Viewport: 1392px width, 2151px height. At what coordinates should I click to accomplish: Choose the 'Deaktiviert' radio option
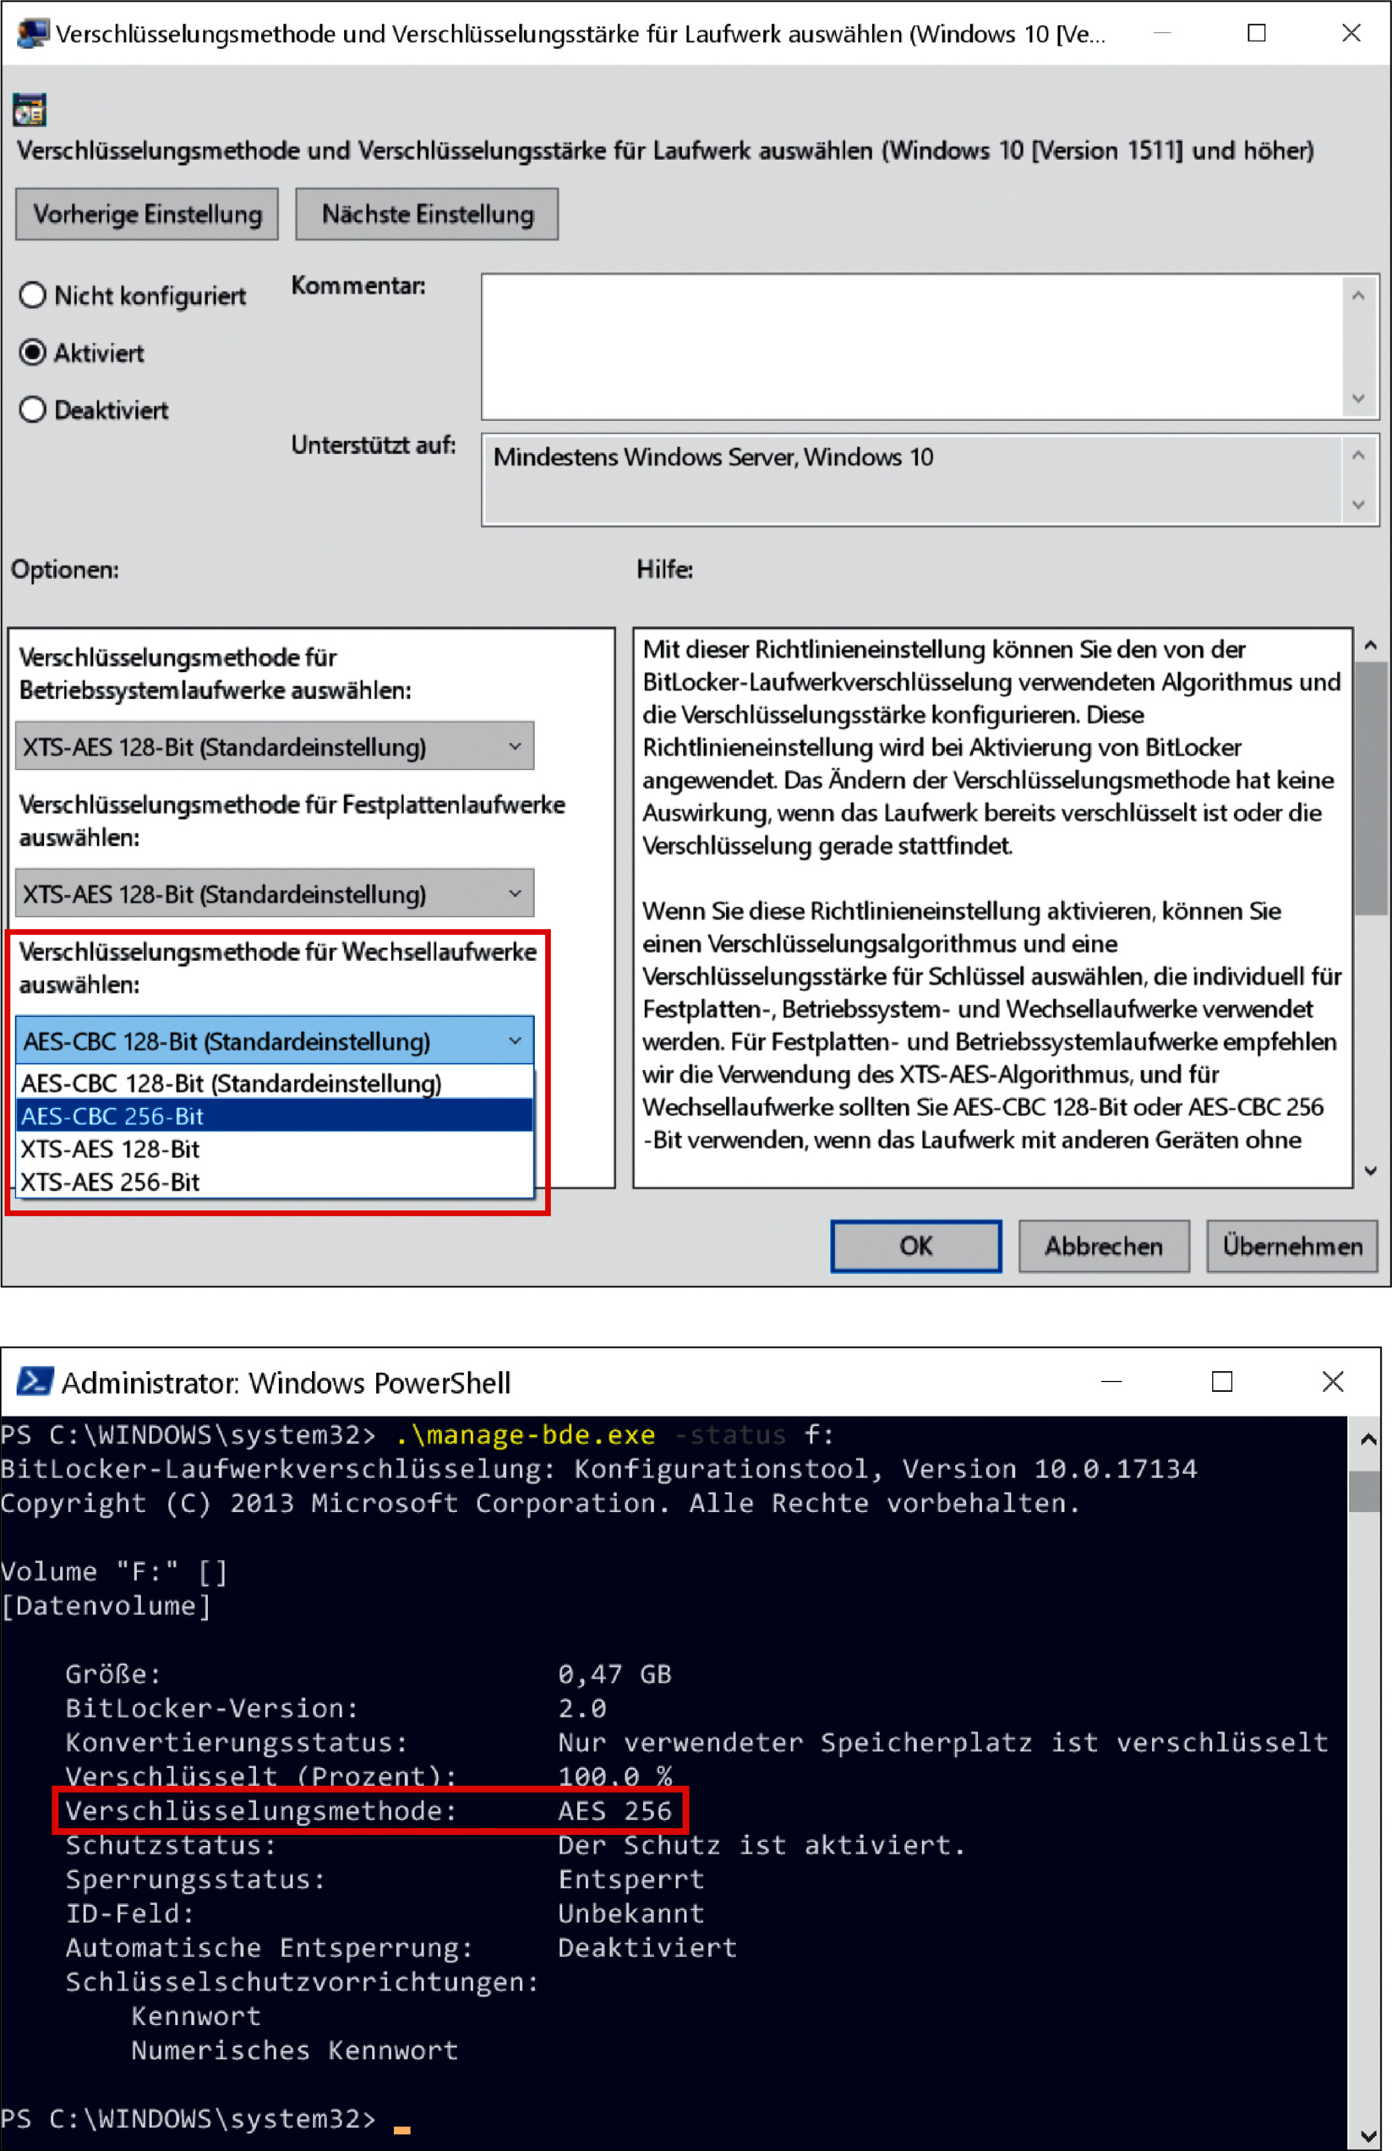(x=33, y=410)
